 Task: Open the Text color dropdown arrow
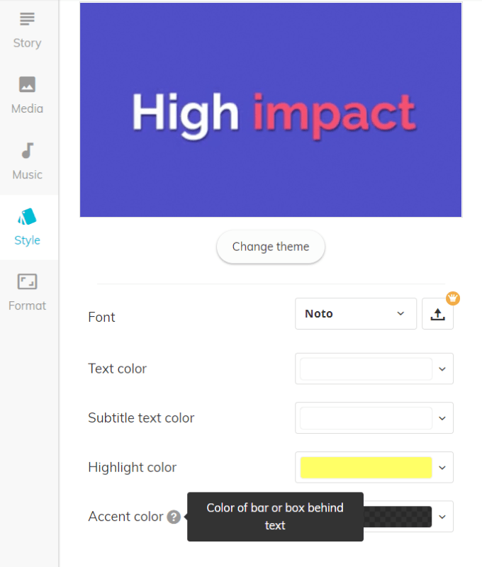(x=442, y=369)
